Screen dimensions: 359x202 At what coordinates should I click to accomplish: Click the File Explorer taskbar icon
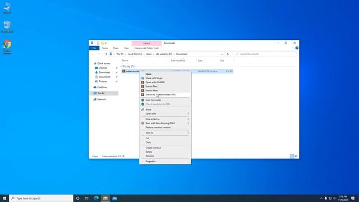click(105, 198)
